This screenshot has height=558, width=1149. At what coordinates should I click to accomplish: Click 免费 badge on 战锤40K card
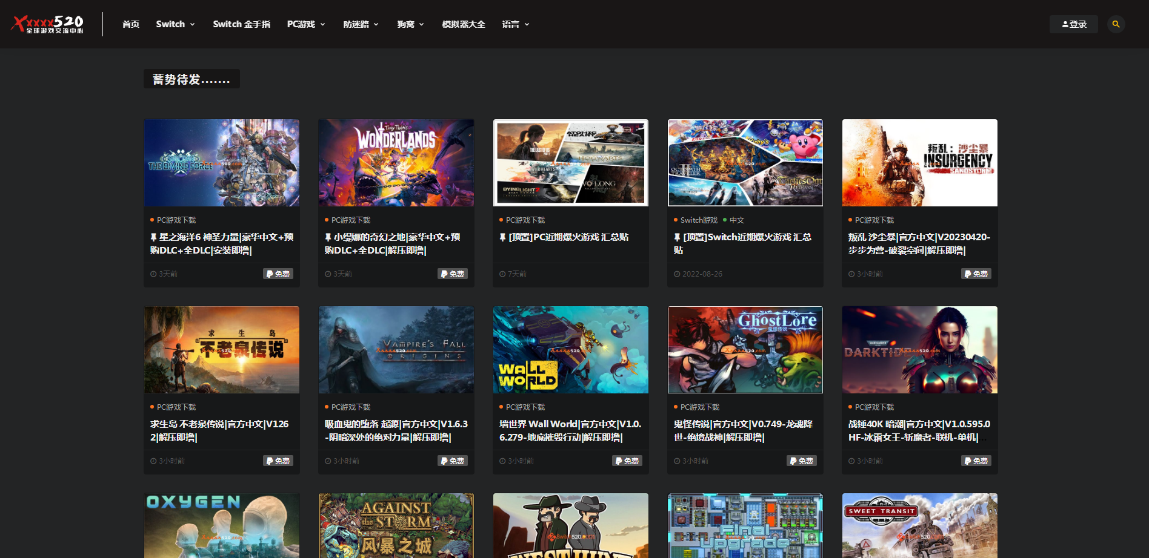(x=976, y=461)
